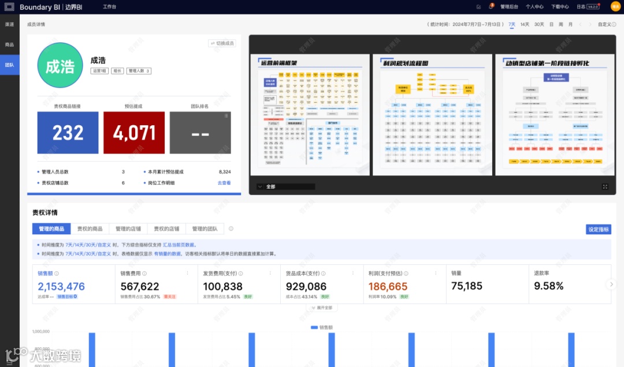Toggle 销售额 chart legend
The height and width of the screenshot is (367, 624).
[x=322, y=327]
